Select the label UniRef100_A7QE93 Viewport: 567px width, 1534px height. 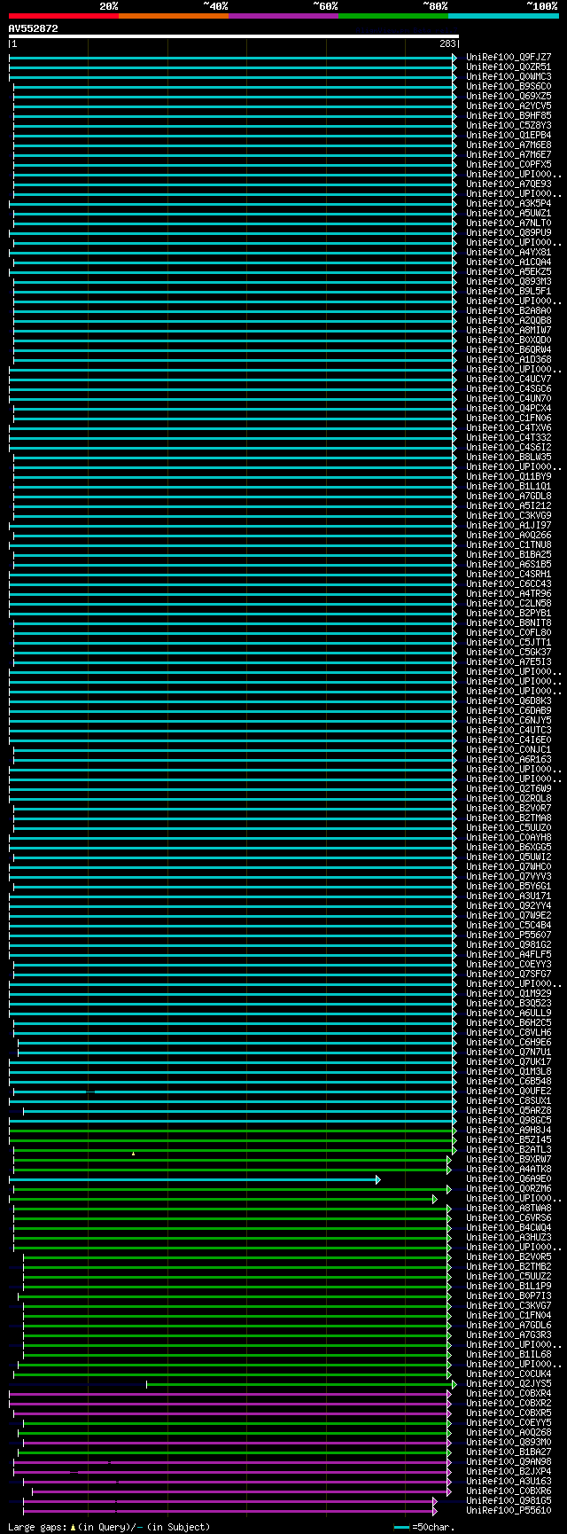(509, 184)
